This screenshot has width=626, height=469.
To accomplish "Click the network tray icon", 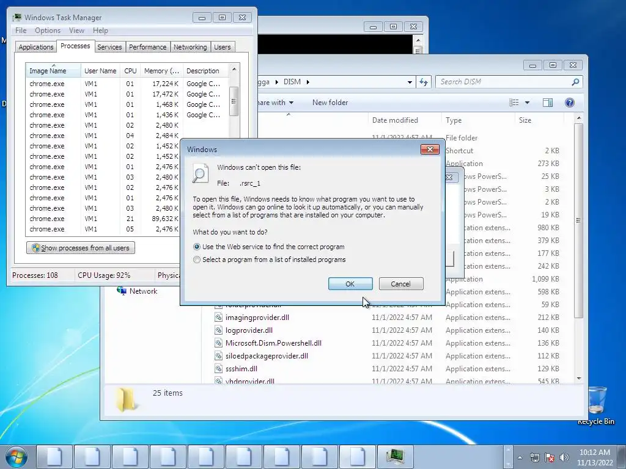I will coord(534,457).
